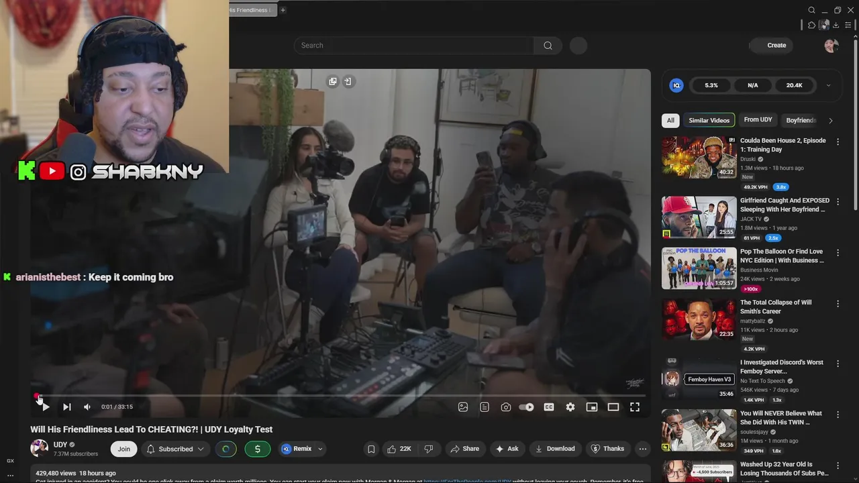This screenshot has width=859, height=483.
Task: Open options for Will Smith's Career video
Action: [838, 303]
